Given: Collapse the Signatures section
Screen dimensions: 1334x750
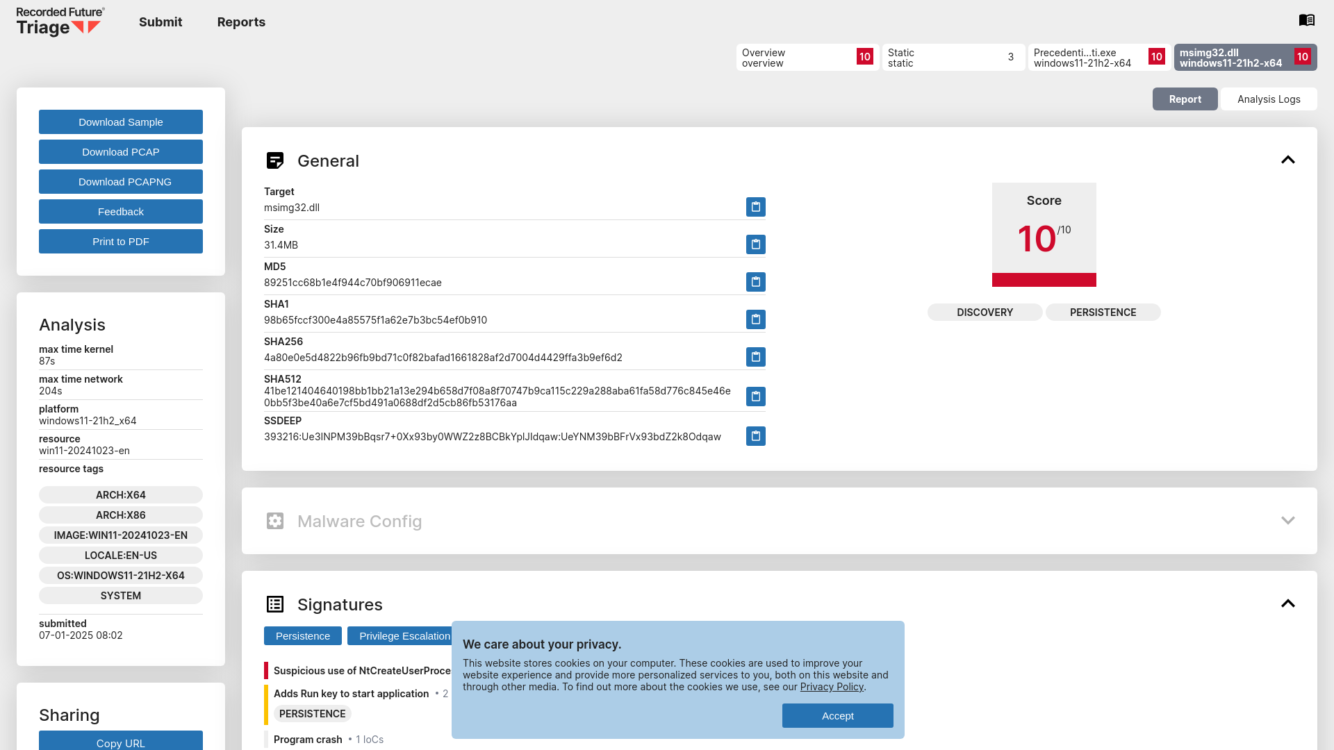Looking at the screenshot, I should point(1287,603).
